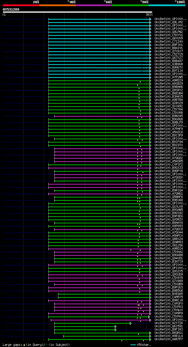This screenshot has height=347, width=188.
Task: Select the white AV531289 query bar
Action: [78, 12]
